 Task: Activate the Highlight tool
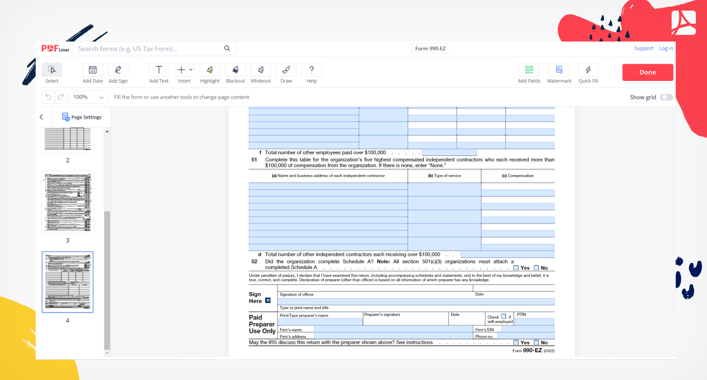[x=209, y=70]
